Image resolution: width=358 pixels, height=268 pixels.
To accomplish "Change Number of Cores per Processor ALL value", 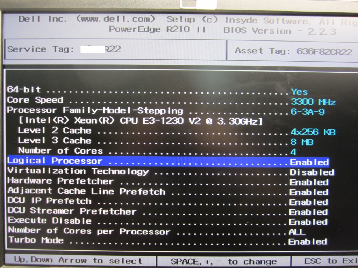I will [297, 232].
